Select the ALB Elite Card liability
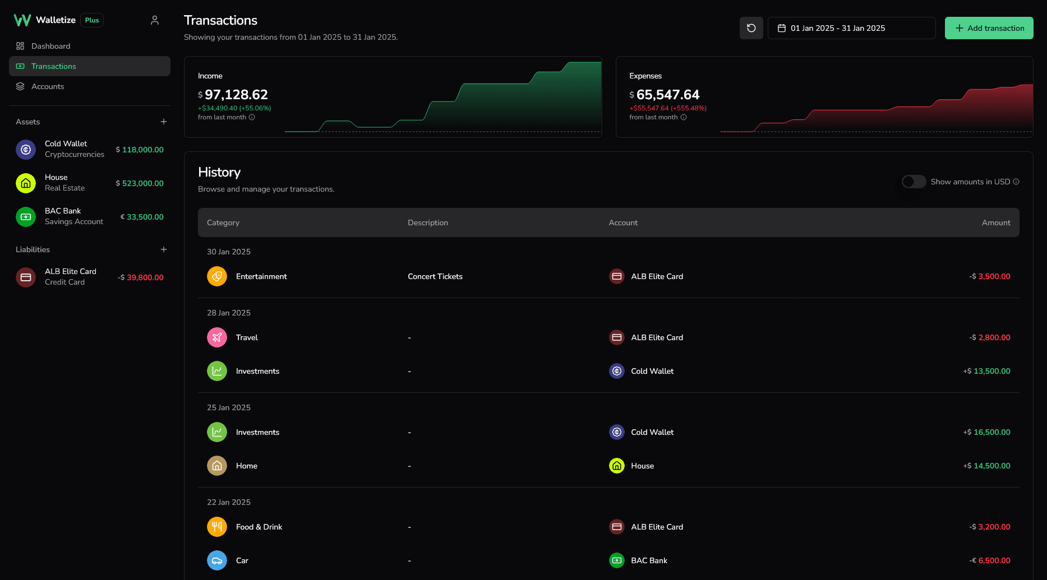 (x=90, y=277)
